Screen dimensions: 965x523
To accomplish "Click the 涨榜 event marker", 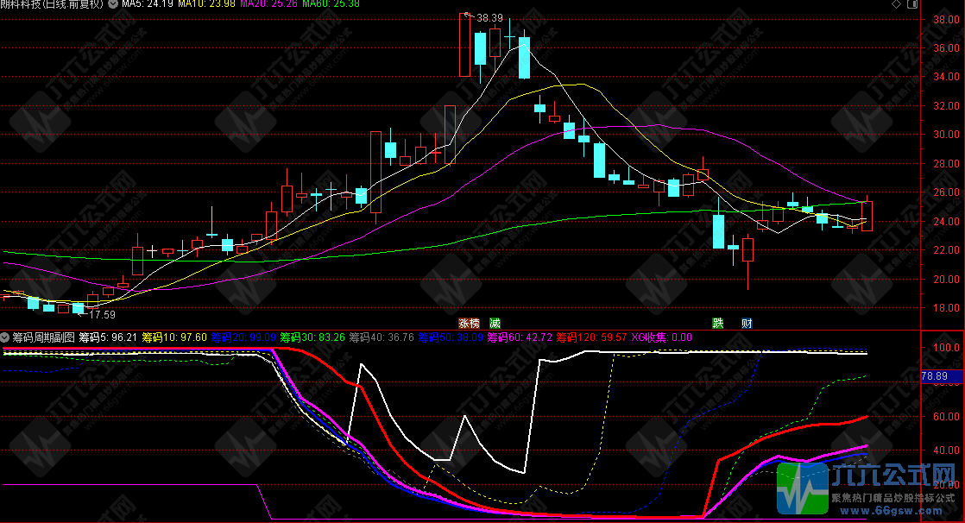I will point(469,323).
